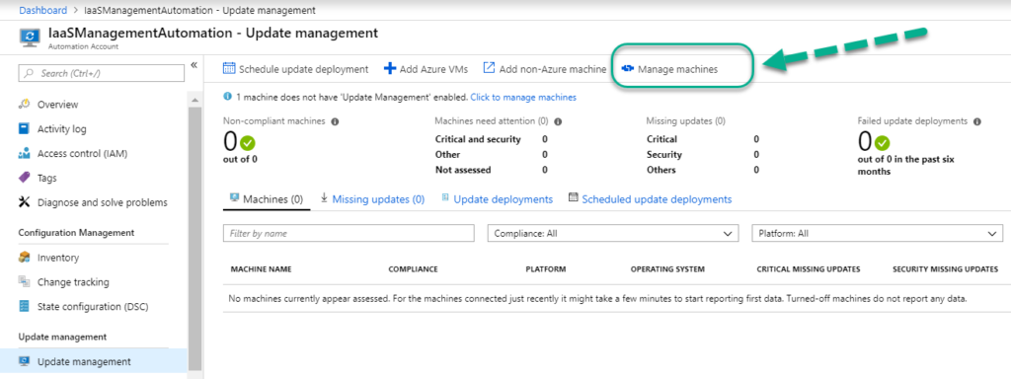Click the Dashboard breadcrumb link
The image size is (1011, 379).
42,10
